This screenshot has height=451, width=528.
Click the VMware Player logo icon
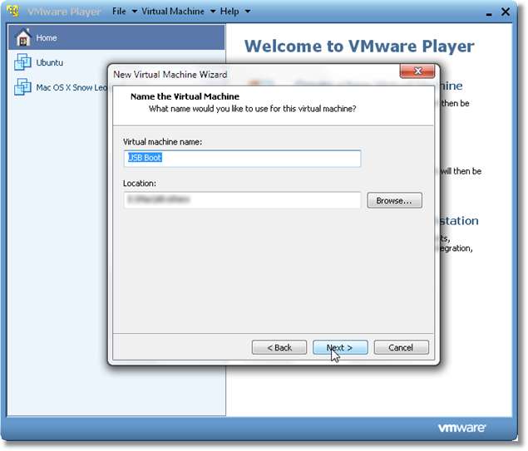(x=13, y=11)
